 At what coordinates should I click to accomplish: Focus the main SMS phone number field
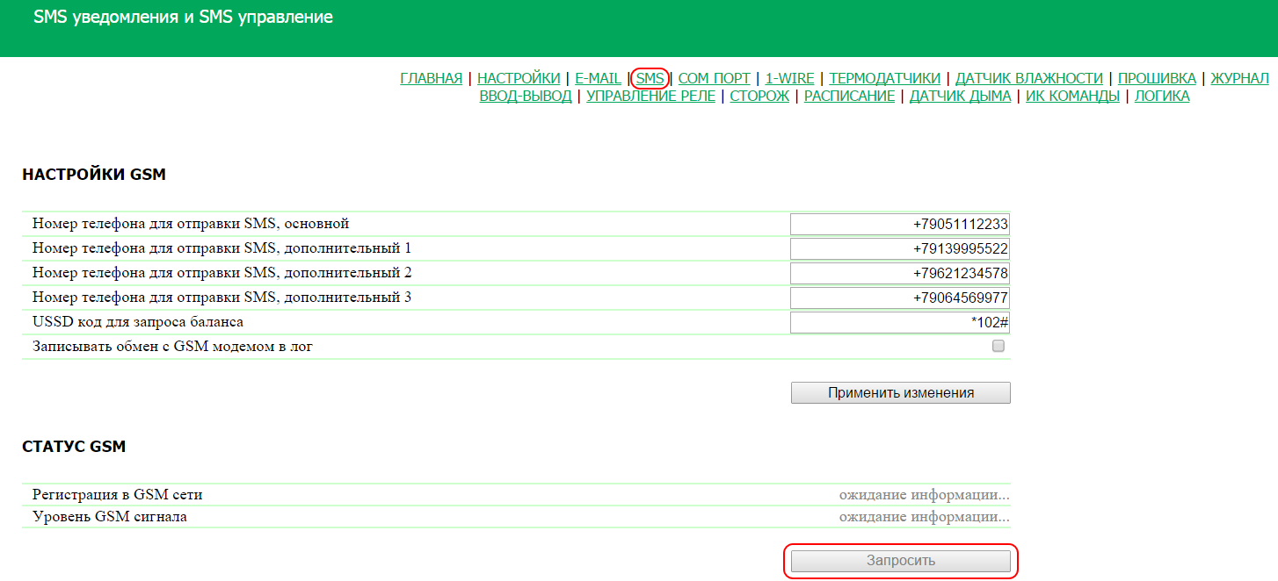tap(900, 225)
